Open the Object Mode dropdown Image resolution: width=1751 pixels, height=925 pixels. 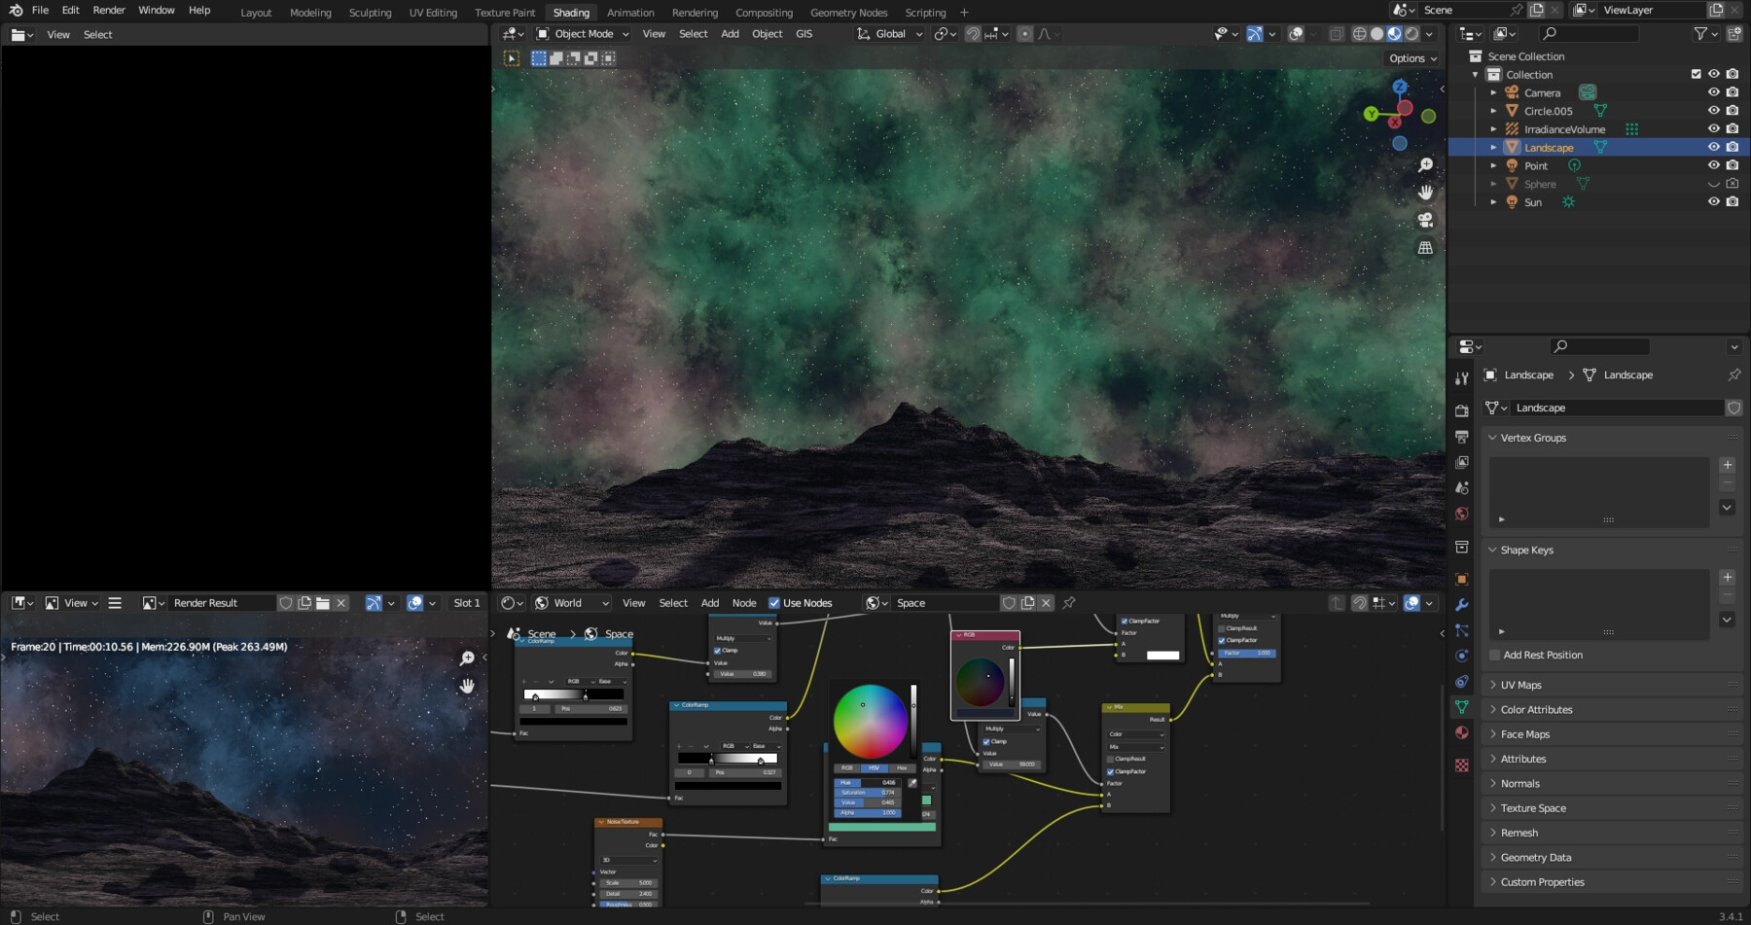(581, 33)
